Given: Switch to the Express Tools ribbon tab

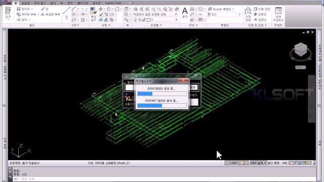Looking at the screenshot, I should point(113,3).
